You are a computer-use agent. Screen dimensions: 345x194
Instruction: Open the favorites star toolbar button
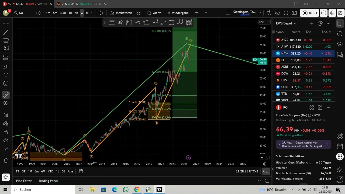(x=6, y=177)
